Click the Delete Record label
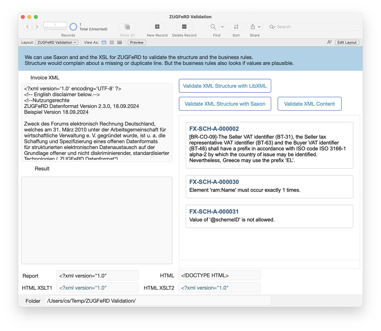Image resolution: width=381 pixels, height=331 pixels. tap(184, 35)
